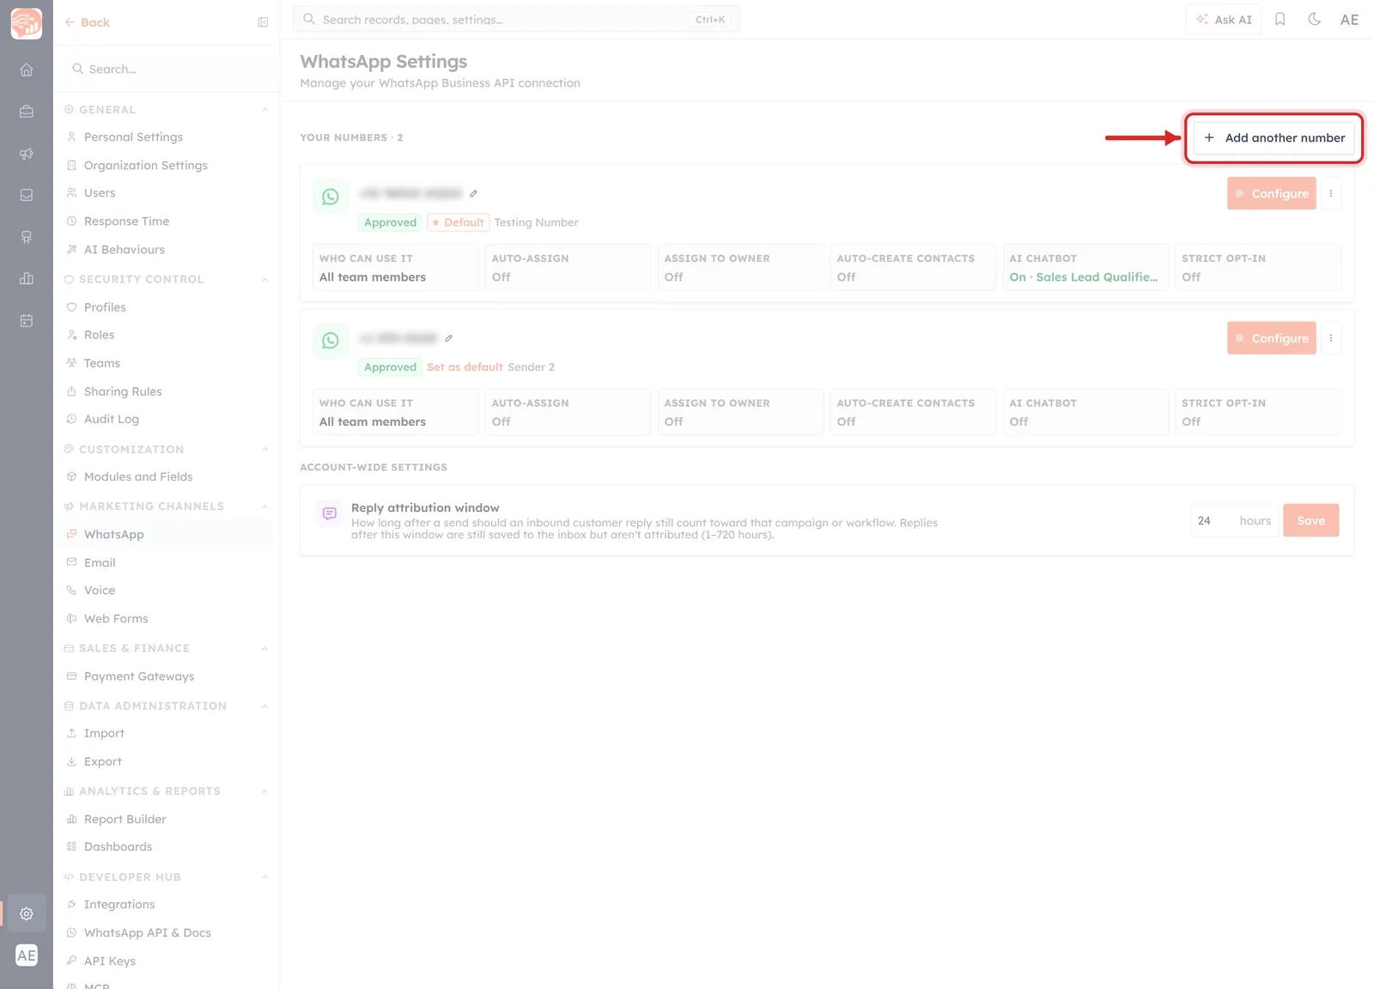
Task: Click the sparkle Ask AI button
Action: pos(1224,19)
